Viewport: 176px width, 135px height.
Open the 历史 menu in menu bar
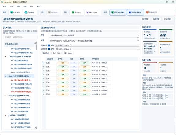tap(25, 6)
